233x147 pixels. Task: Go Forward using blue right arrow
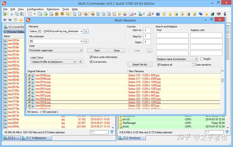pos(10,20)
